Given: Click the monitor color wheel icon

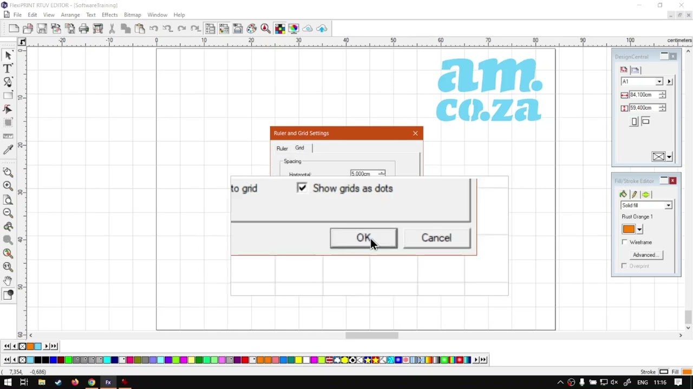Looking at the screenshot, I should [293, 29].
